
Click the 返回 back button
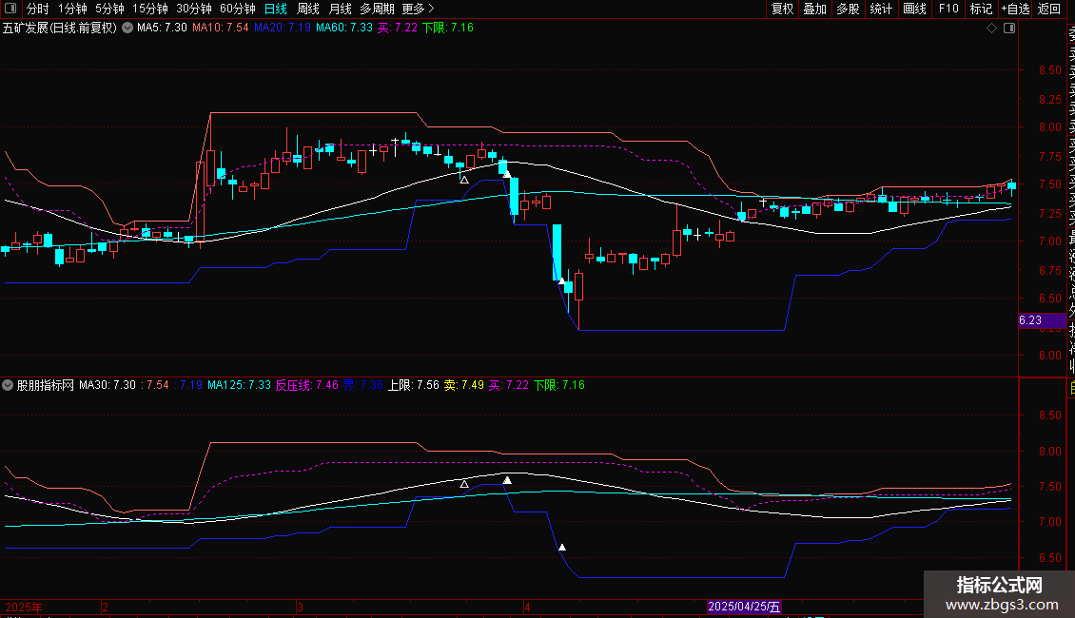click(1049, 9)
